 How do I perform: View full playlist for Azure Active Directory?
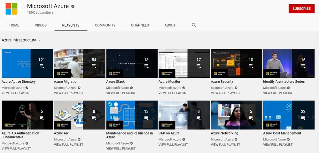[16, 93]
